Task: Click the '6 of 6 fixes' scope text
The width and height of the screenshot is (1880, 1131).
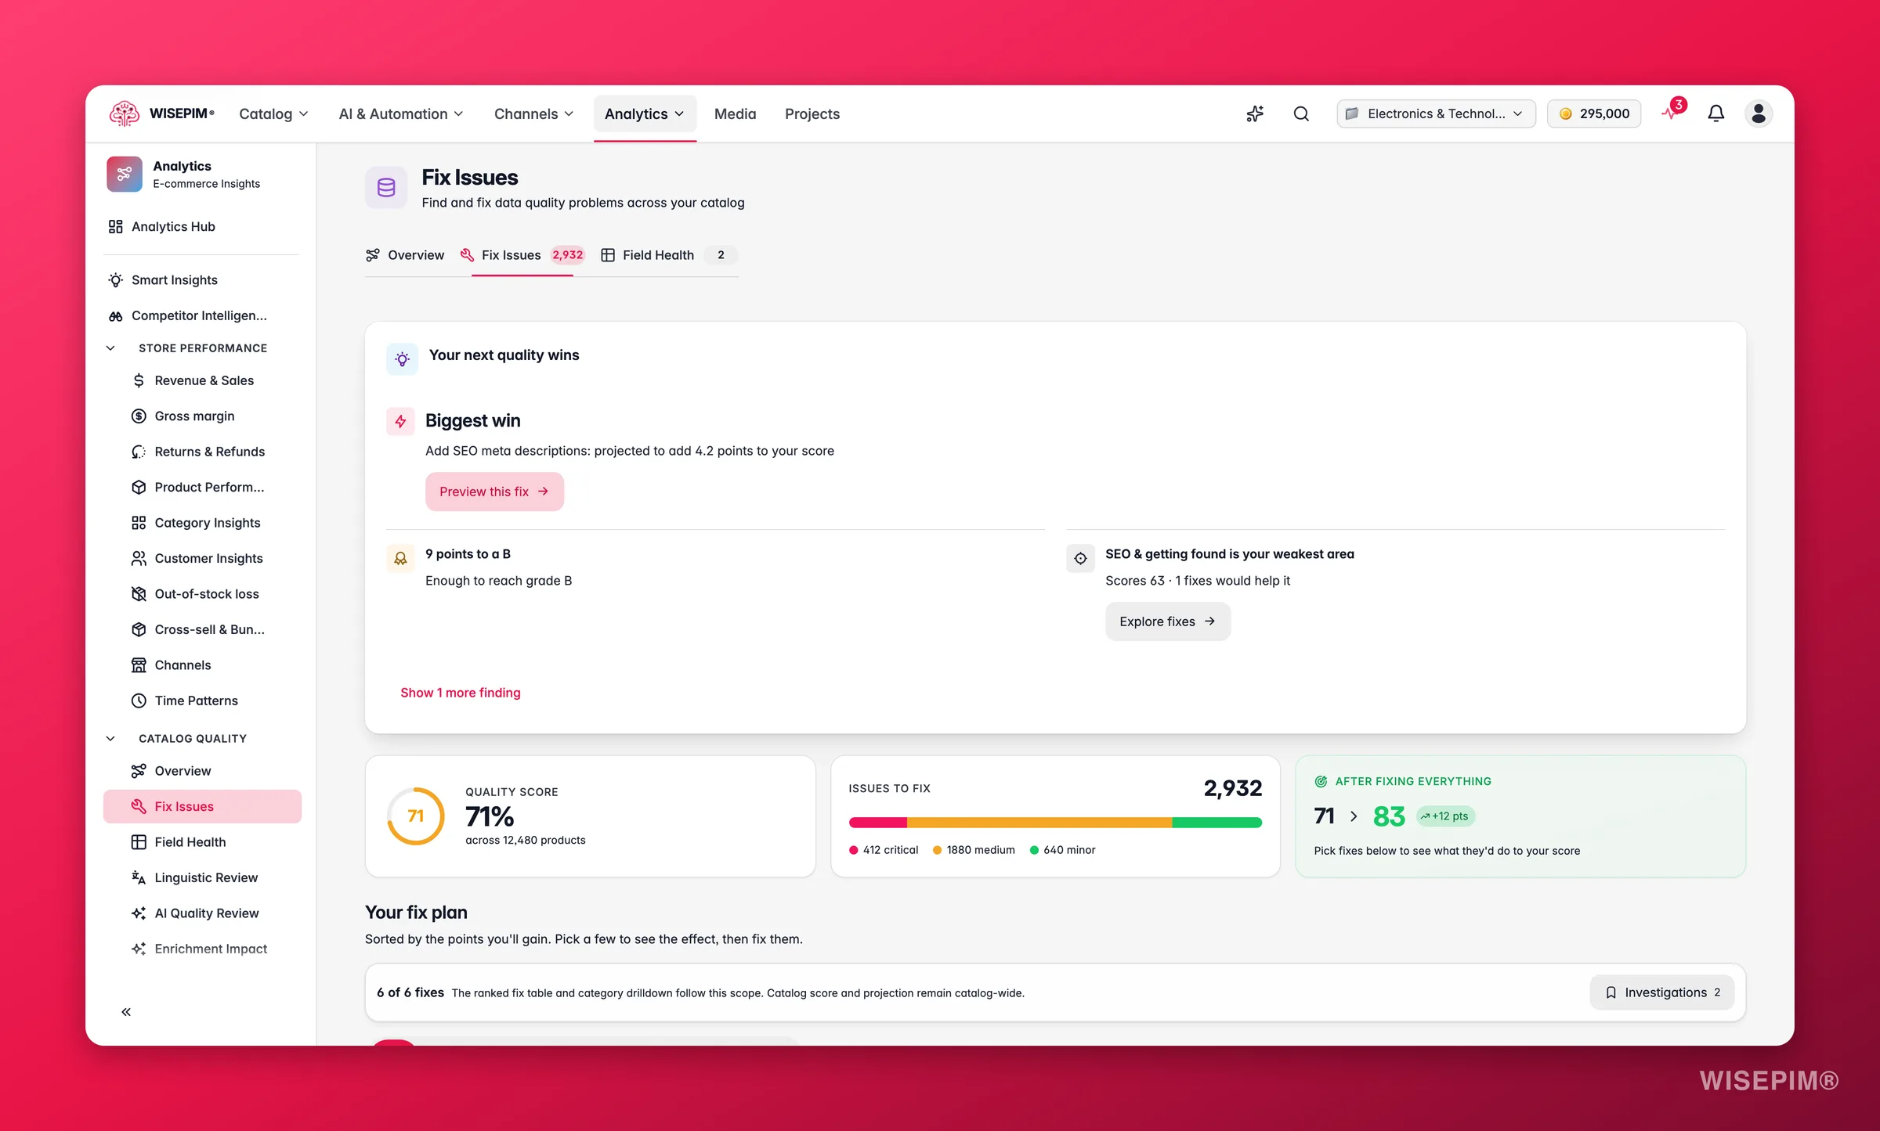Action: tap(410, 992)
